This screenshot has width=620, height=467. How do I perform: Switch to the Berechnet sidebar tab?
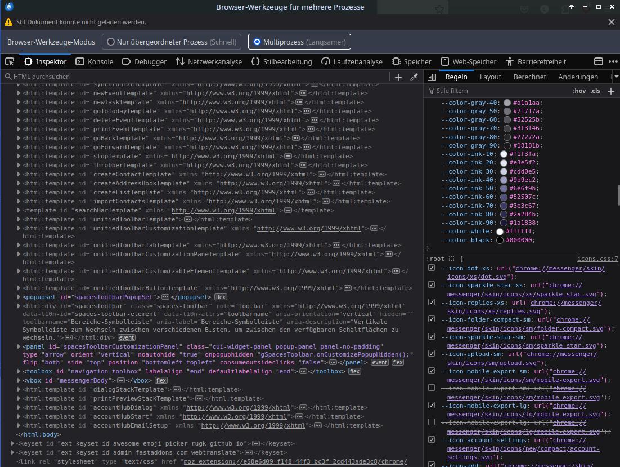529,77
